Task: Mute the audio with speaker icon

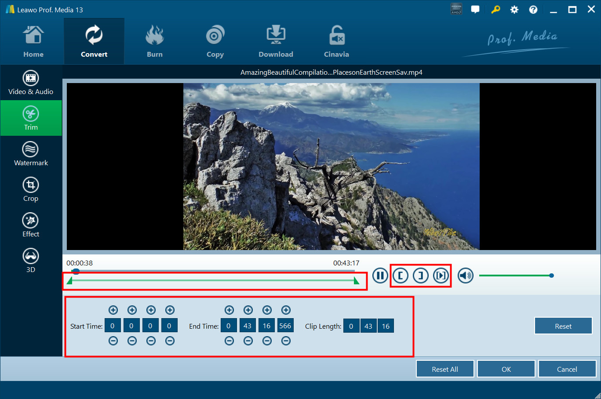Action: tap(466, 276)
